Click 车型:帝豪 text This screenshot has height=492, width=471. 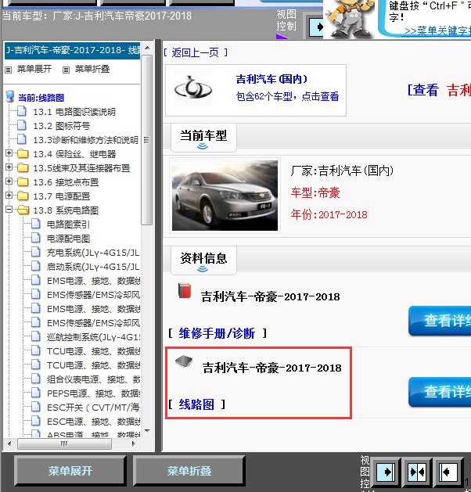315,192
